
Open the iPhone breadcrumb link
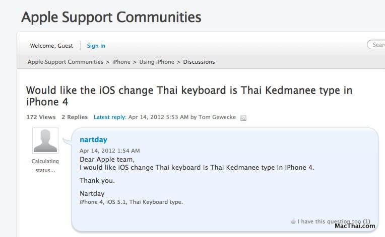[121, 62]
